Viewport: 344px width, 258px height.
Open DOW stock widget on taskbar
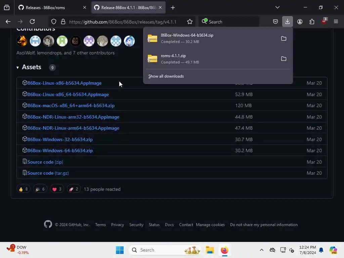click(x=17, y=250)
